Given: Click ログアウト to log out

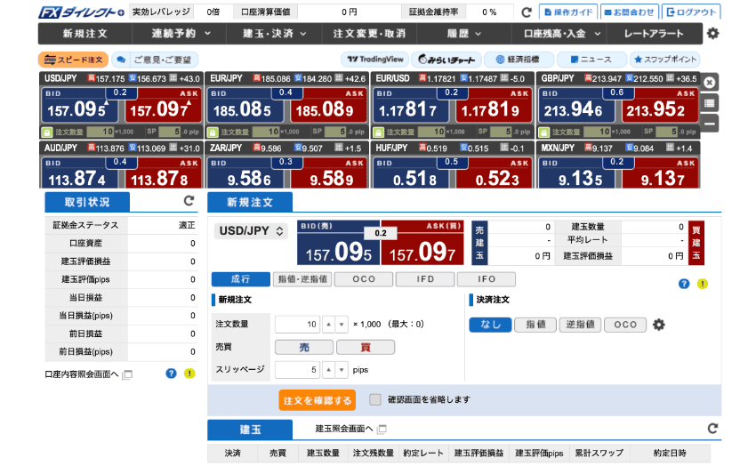Looking at the screenshot, I should [x=691, y=12].
